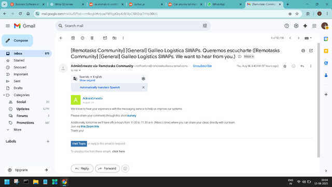Mark email as unread with envelope icon
The height and width of the screenshot is (187, 332).
(x=105, y=38)
